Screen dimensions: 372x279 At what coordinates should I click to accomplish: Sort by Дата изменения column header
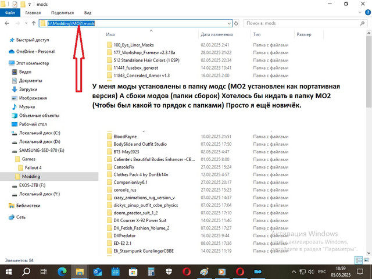pyautogui.click(x=217, y=34)
